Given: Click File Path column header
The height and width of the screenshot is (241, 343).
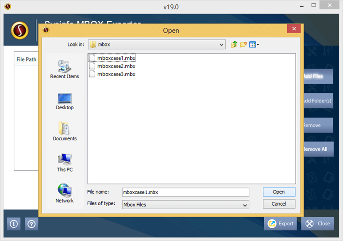Looking at the screenshot, I should (x=27, y=59).
